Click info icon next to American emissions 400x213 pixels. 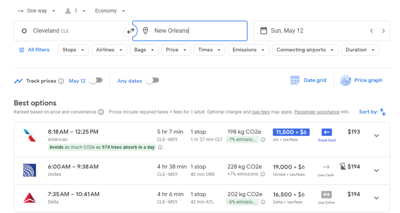click(263, 140)
